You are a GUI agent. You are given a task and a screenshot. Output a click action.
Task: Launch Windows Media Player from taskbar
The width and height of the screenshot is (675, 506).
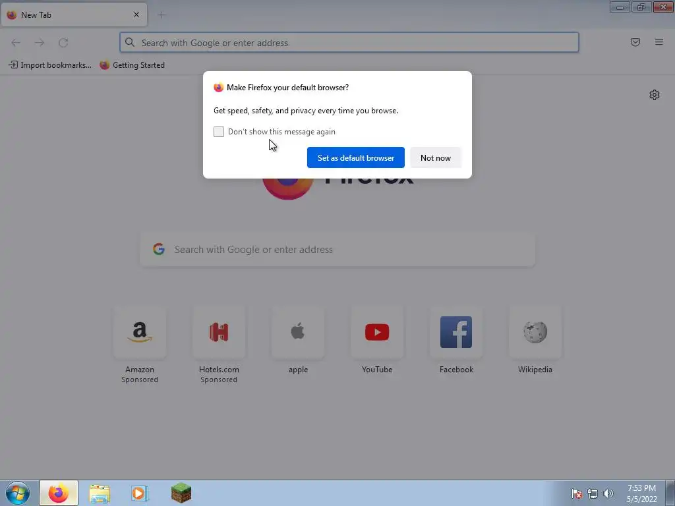pyautogui.click(x=140, y=493)
